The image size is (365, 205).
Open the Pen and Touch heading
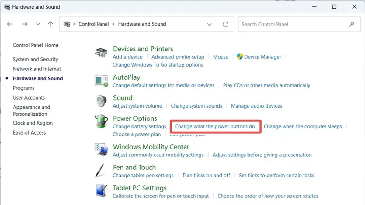134,167
